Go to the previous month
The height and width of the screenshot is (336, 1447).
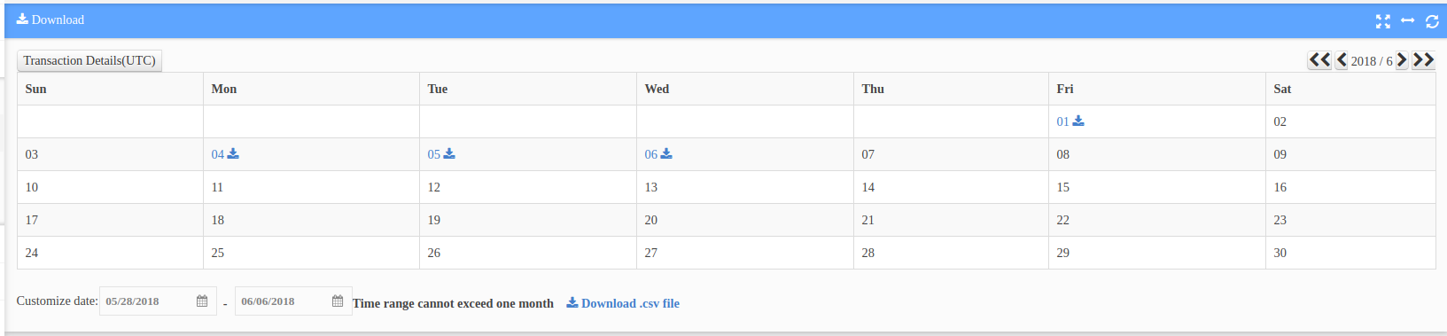point(1342,60)
